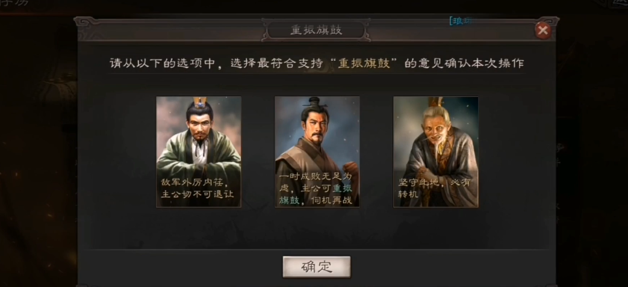Click the left advisor's folded sleeves
Image resolution: width=628 pixels, height=287 pixels.
[198, 165]
